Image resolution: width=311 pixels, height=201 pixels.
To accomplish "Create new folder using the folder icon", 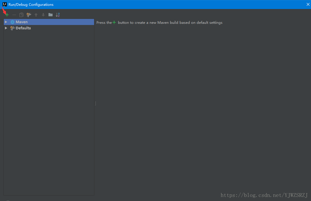I will click(51, 15).
